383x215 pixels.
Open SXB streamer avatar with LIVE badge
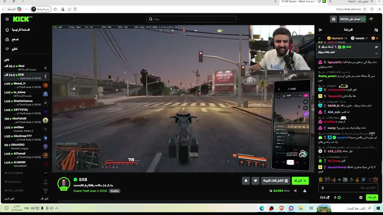point(64,184)
